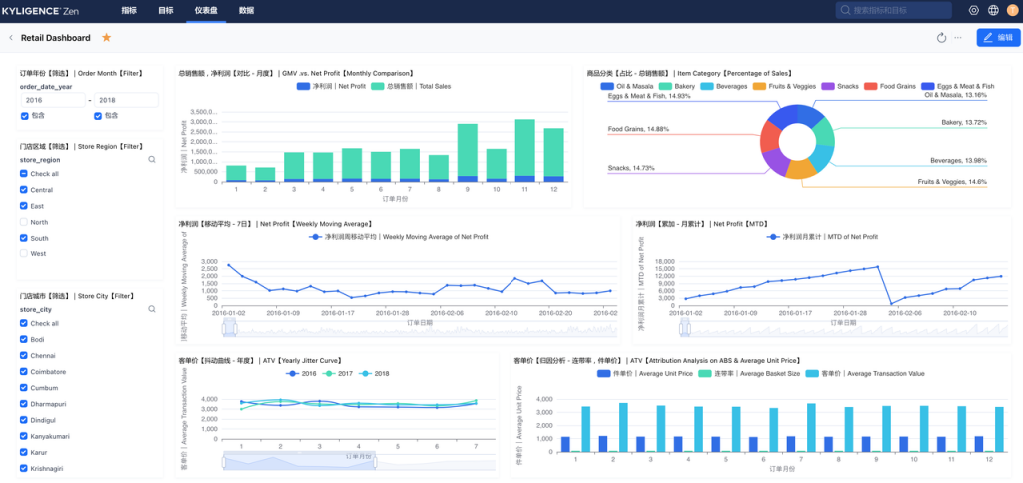1023x483 pixels.
Task: Click zoom slider under Yearly Jitter Curve
Action: 299,461
